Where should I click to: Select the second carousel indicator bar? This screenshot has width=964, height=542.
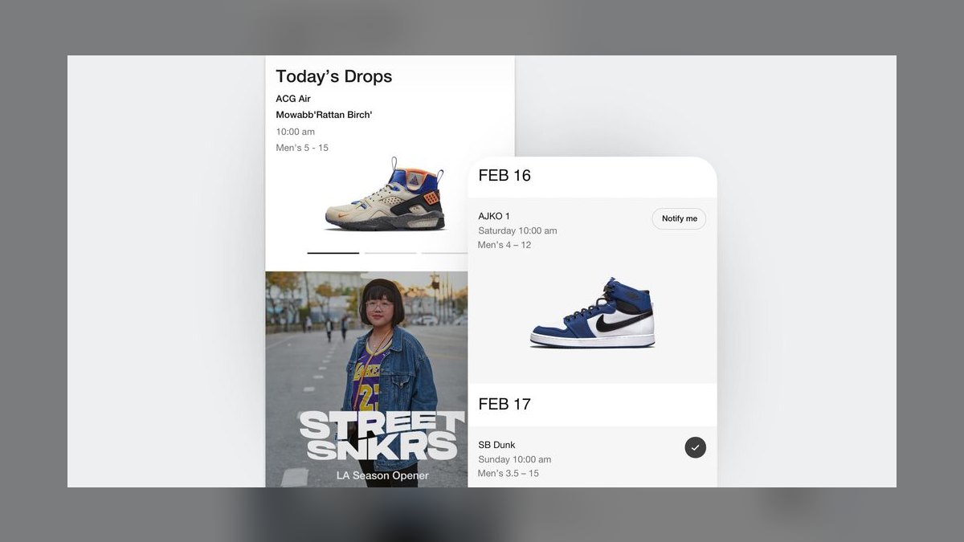[390, 253]
